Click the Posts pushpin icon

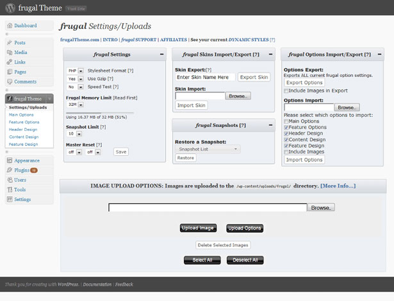point(10,42)
